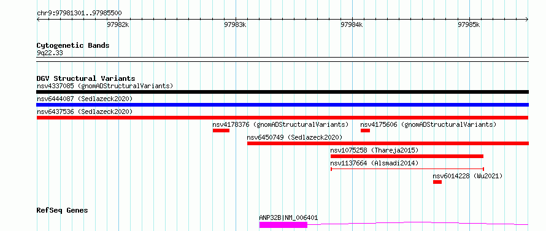Click the 97984k ruler mark
The height and width of the screenshot is (231, 546).
tap(352, 25)
